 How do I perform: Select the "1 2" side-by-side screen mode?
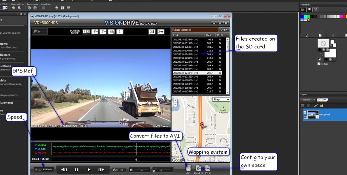point(86,31)
